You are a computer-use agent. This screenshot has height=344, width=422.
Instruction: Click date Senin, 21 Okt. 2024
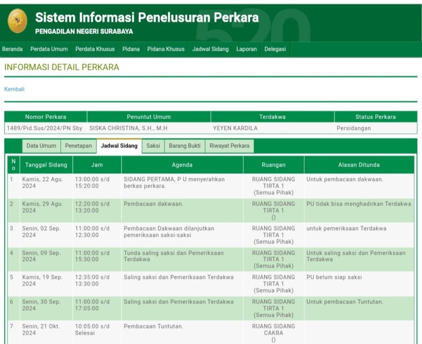click(41, 330)
